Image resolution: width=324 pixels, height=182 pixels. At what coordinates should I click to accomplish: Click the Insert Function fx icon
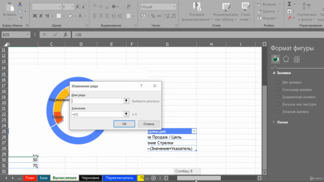[x=65, y=35]
